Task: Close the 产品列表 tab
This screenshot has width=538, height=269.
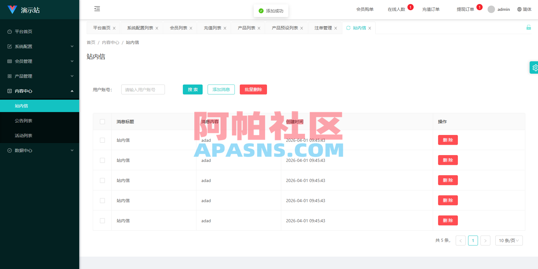Action: point(259,28)
